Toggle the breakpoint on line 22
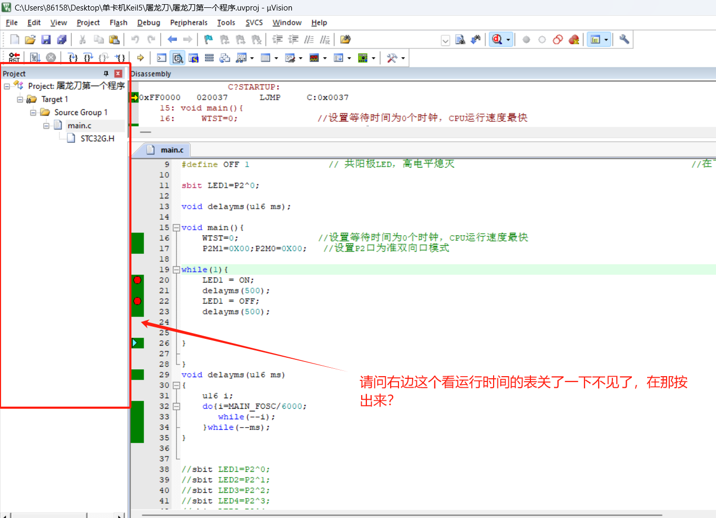The height and width of the screenshot is (518, 716). point(137,301)
